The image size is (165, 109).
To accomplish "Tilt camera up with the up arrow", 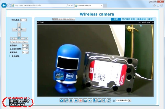I will coord(19,25).
